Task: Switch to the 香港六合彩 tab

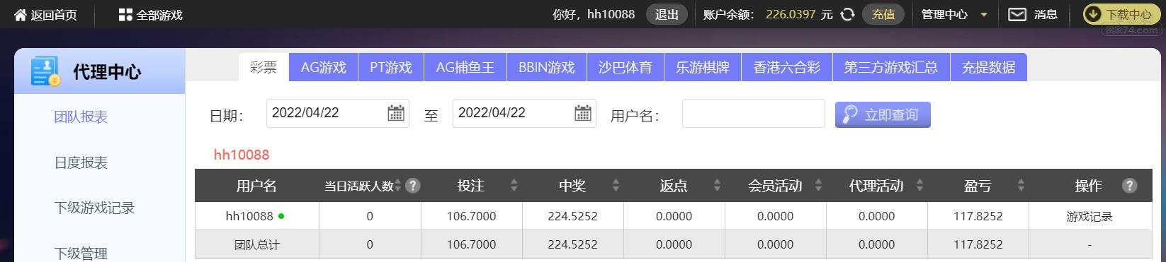Action: [x=787, y=68]
